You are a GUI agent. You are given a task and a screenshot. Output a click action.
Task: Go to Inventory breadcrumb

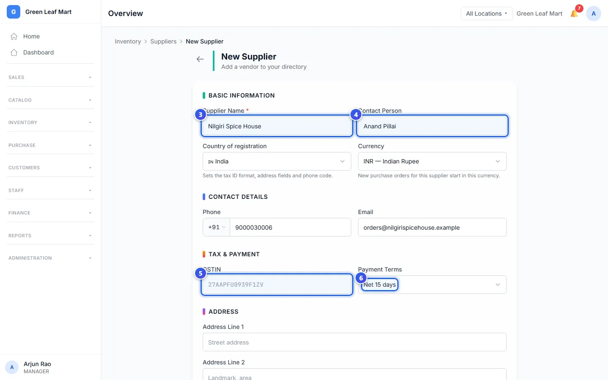pyautogui.click(x=128, y=41)
